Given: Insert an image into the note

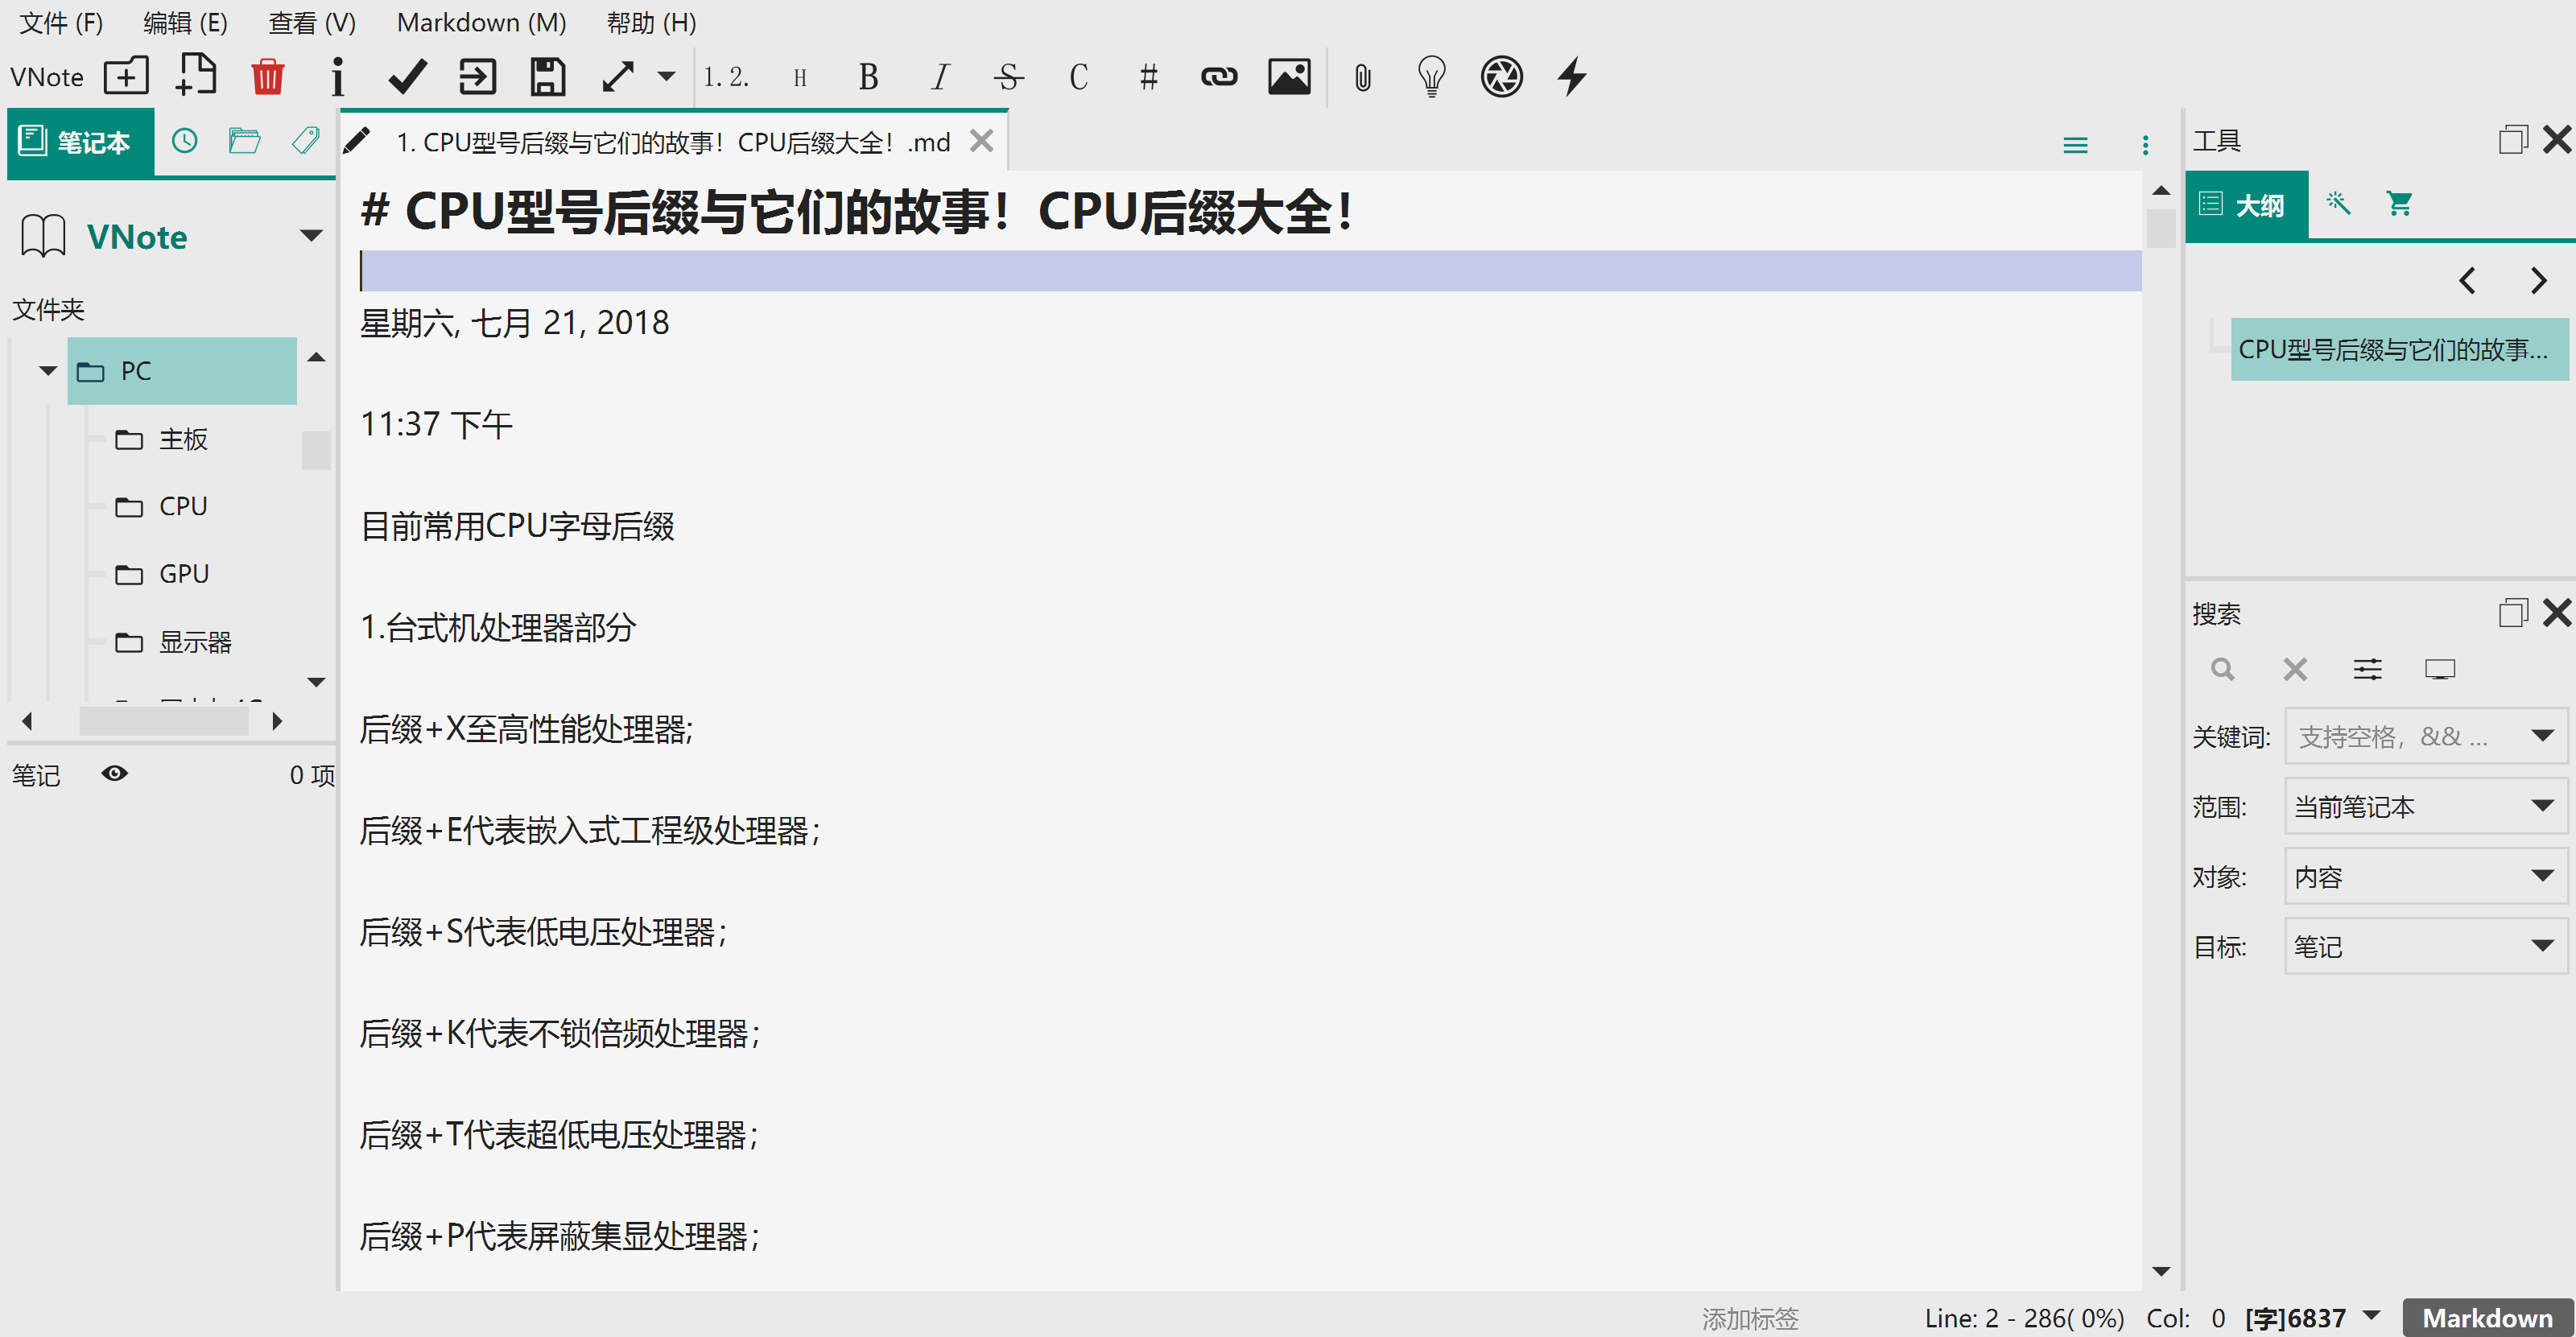Looking at the screenshot, I should pyautogui.click(x=1289, y=76).
